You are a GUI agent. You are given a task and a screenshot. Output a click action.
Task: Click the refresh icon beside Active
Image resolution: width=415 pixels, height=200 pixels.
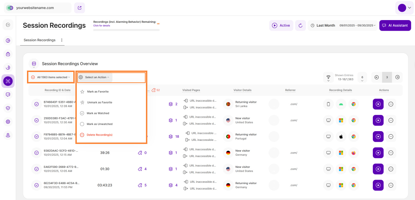pyautogui.click(x=300, y=25)
